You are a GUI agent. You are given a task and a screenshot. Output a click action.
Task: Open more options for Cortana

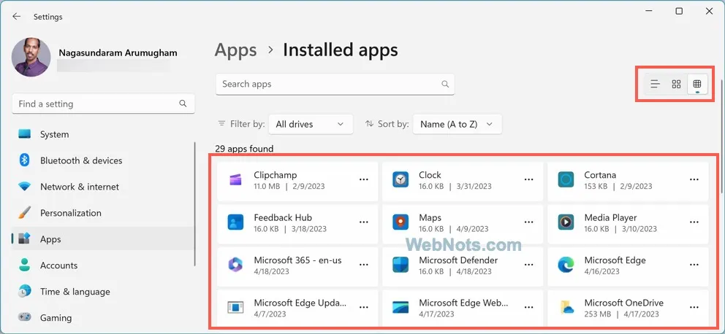pos(694,179)
